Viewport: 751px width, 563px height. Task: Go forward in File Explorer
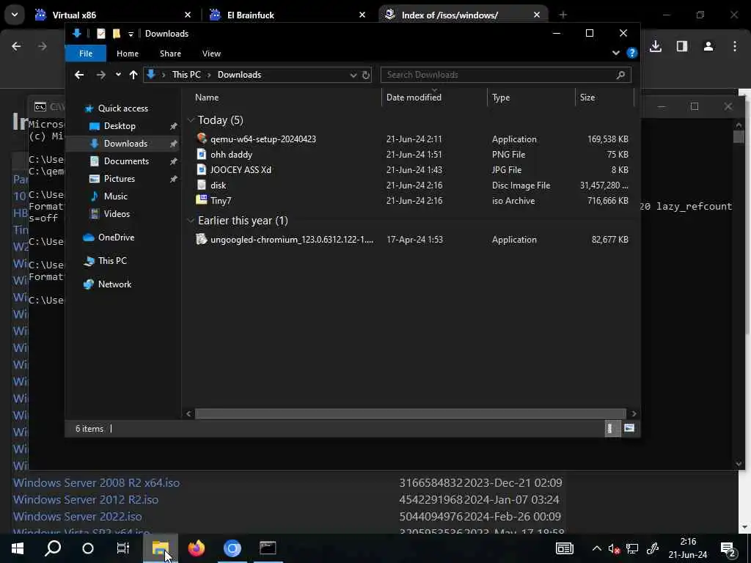(100, 75)
